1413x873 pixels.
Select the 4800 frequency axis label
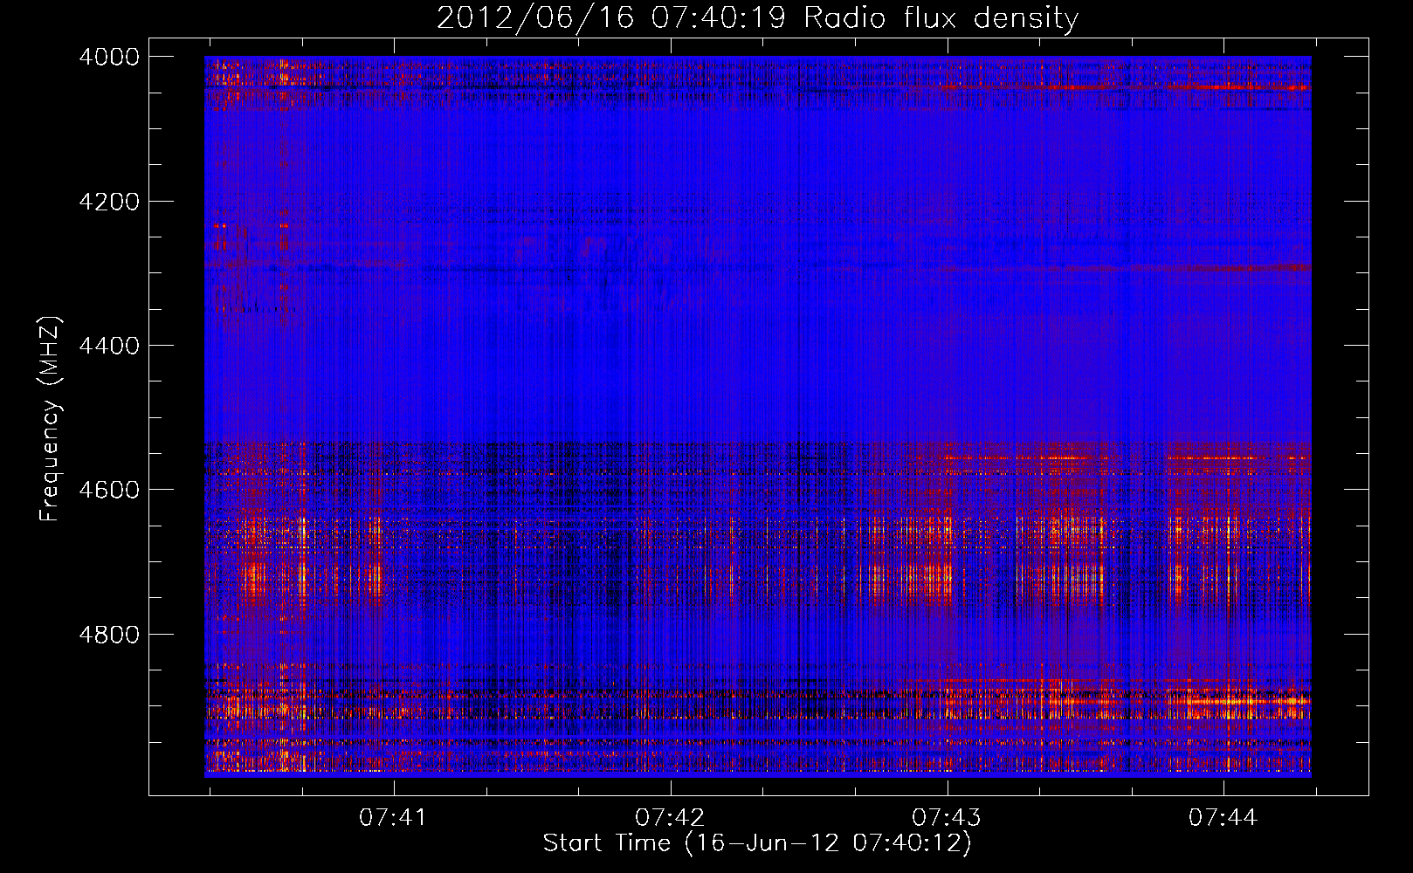(109, 635)
